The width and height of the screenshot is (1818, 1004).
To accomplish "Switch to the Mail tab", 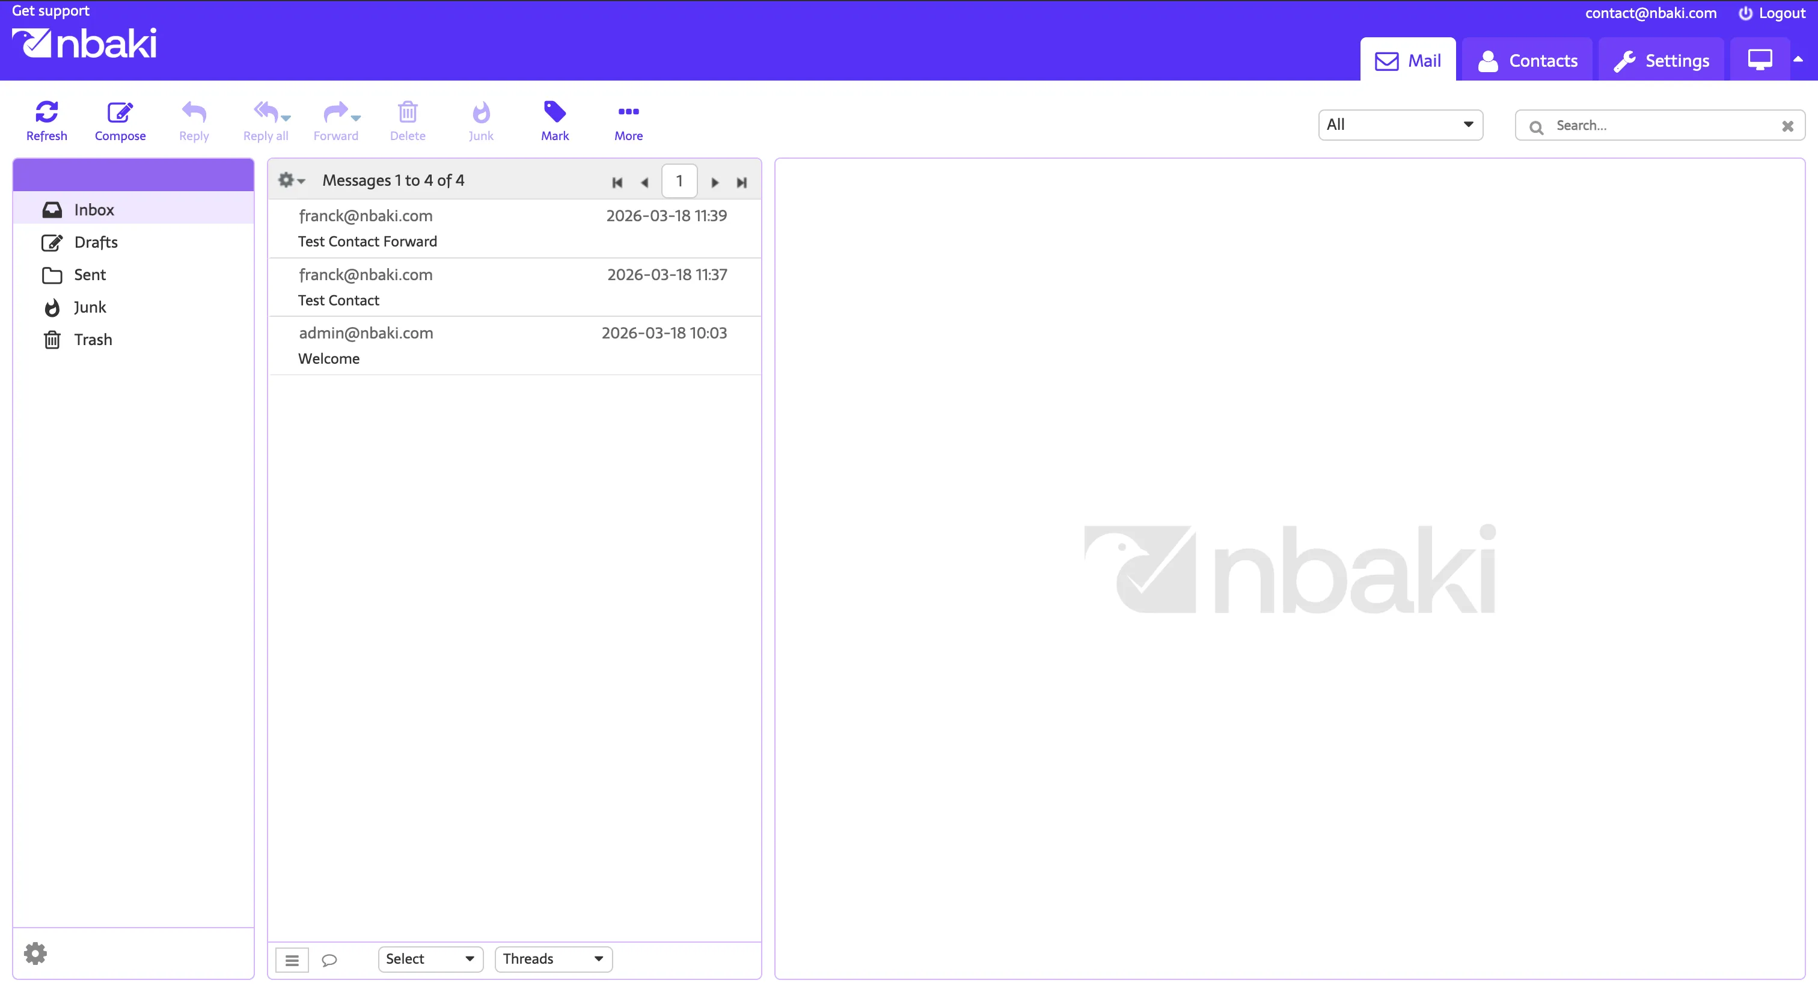I will (1408, 61).
